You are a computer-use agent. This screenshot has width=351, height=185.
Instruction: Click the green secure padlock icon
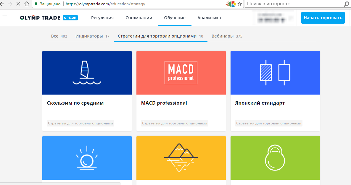pos(36,4)
